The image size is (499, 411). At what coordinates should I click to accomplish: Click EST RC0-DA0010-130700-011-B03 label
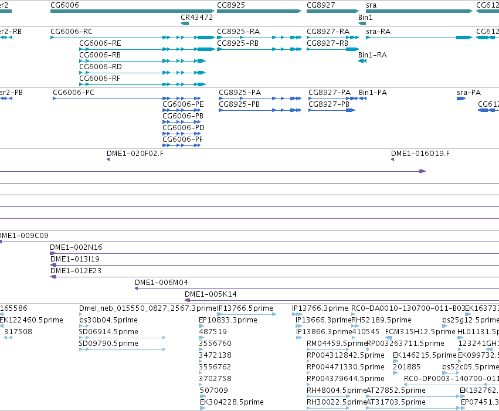pyautogui.click(x=408, y=308)
